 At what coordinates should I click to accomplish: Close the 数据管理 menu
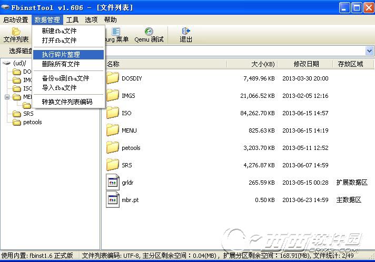(47, 19)
